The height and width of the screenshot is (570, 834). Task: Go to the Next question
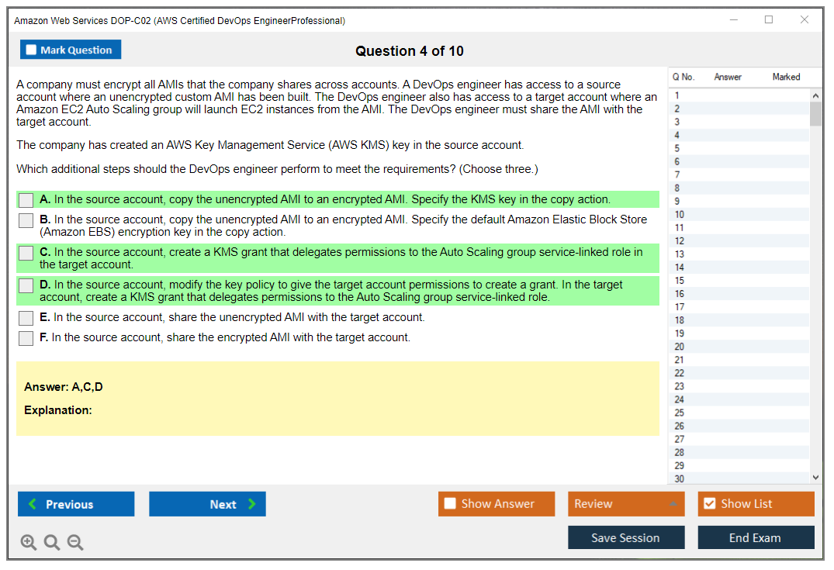point(207,504)
